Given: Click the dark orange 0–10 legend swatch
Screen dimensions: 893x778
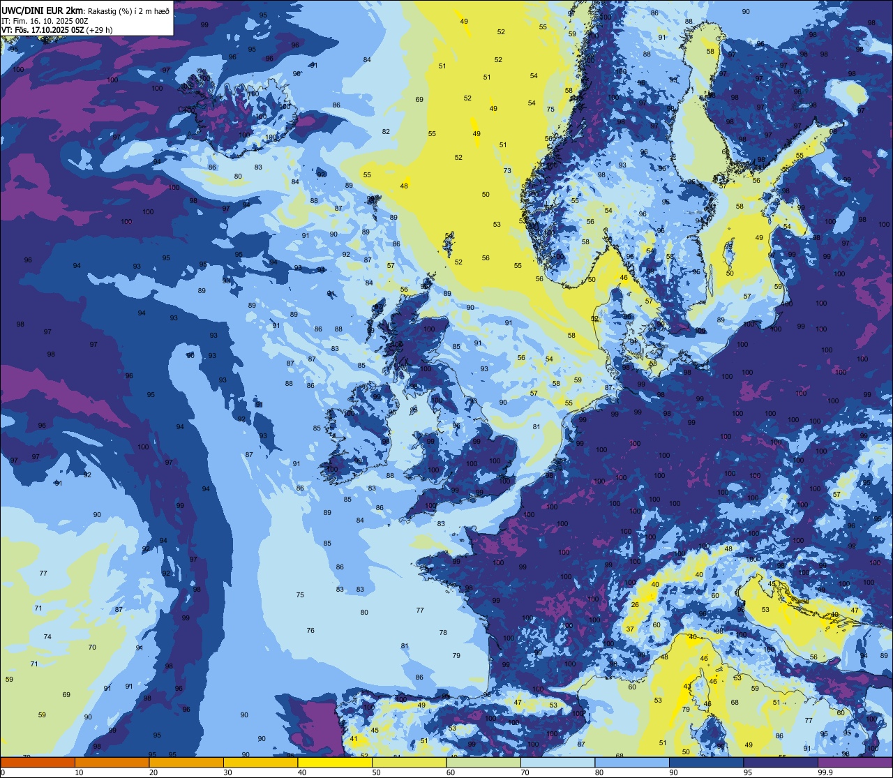Looking at the screenshot, I should [38, 763].
